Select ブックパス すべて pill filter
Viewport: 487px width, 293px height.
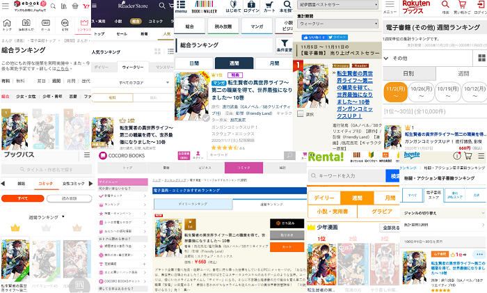pos(23,198)
